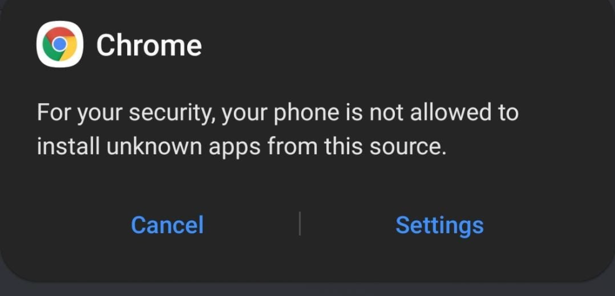Tap the word "unknown" in the warning
The image size is (615, 296).
click(155, 147)
